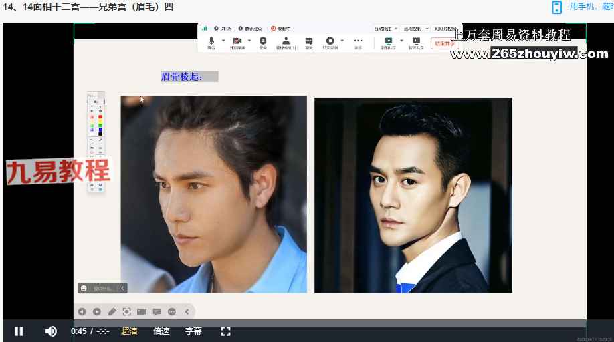This screenshot has width=614, height=342.
Task: Open the chat icon in meeting toolbar
Action: tap(309, 41)
